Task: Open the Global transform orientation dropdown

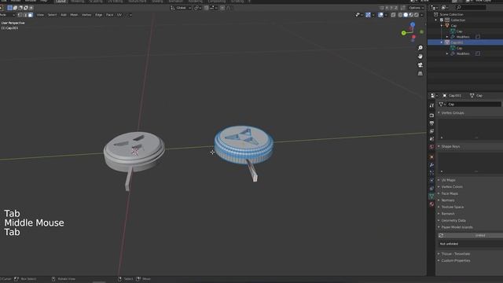Action: coord(181,8)
